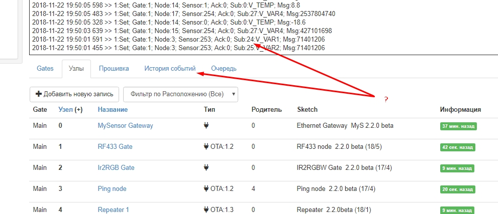The height and width of the screenshot is (214, 498).
Task: Open the 'Repeater 1' node link
Action: 113,210
